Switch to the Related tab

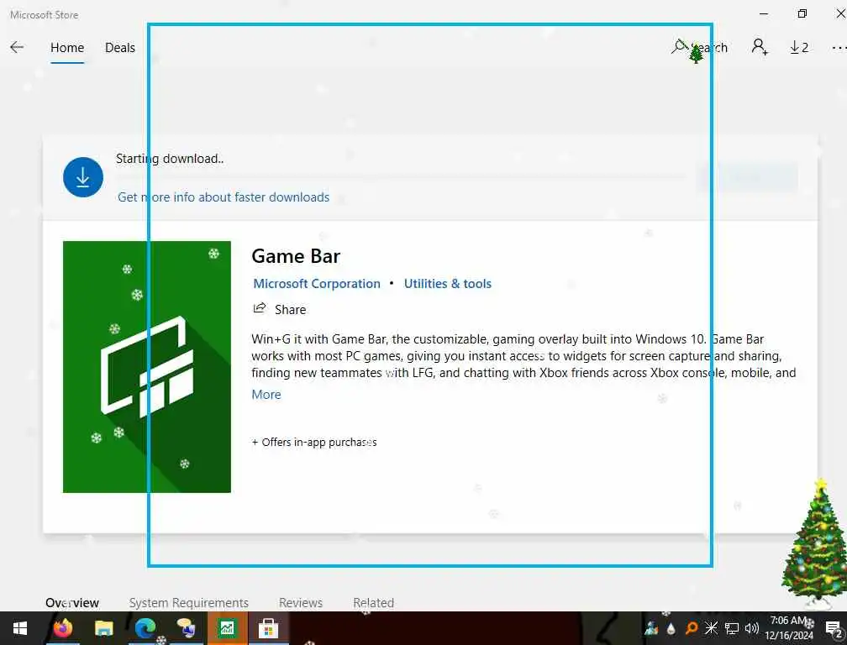point(373,602)
